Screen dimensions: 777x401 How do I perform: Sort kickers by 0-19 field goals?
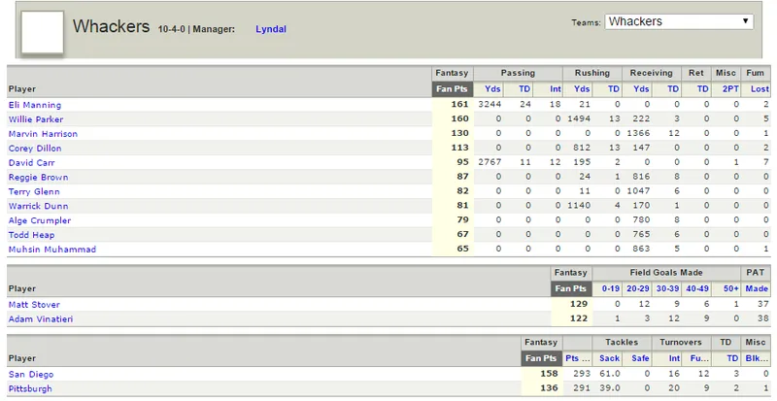coord(611,288)
